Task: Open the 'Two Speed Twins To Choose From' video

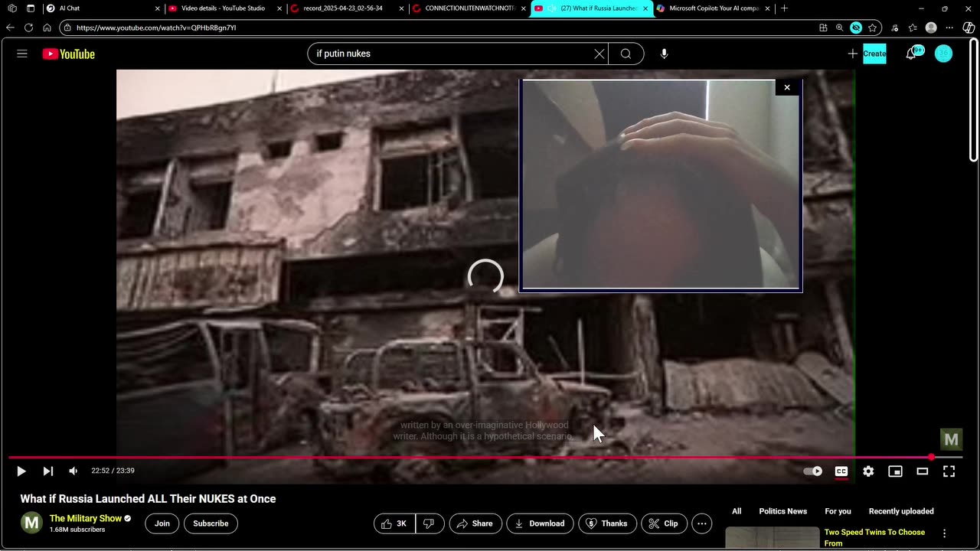Action: pyautogui.click(x=874, y=537)
